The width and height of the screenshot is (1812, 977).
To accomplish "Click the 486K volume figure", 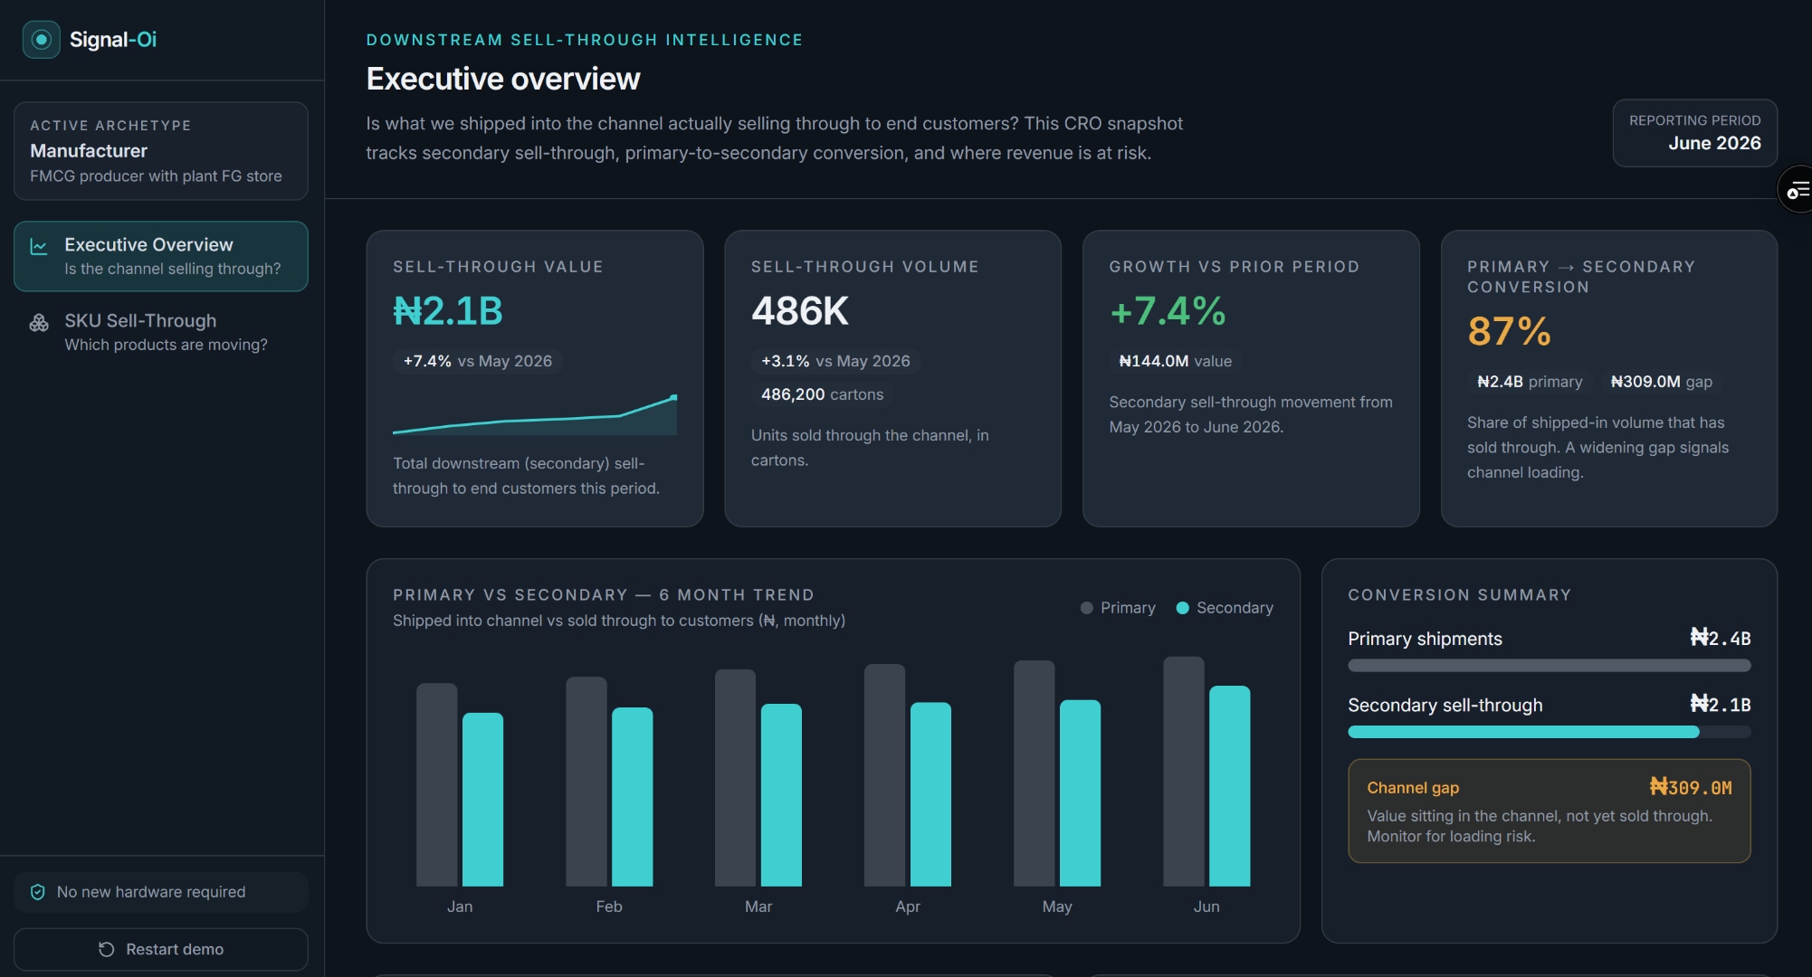I will pyautogui.click(x=800, y=311).
